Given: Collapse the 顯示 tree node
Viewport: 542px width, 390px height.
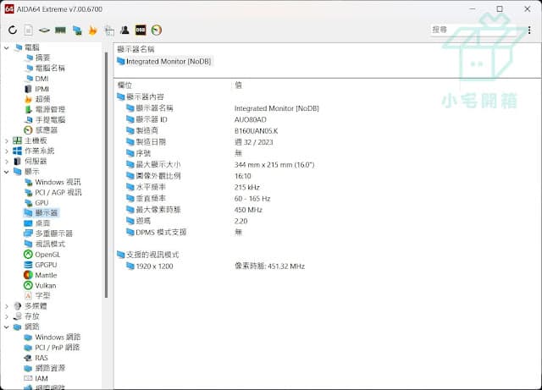Looking at the screenshot, I should (6, 172).
